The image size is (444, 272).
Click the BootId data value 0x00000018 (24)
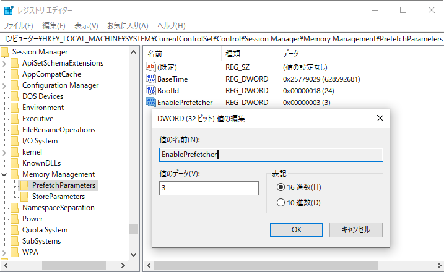[308, 91]
